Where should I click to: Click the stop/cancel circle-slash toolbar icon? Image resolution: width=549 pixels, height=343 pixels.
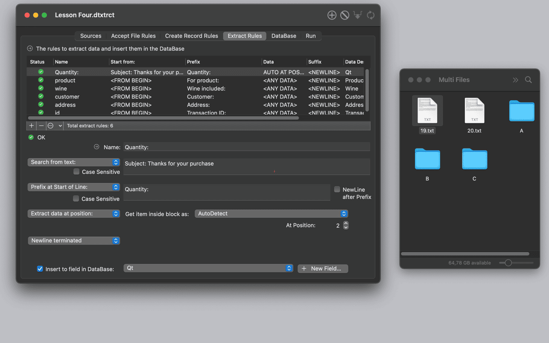click(345, 15)
